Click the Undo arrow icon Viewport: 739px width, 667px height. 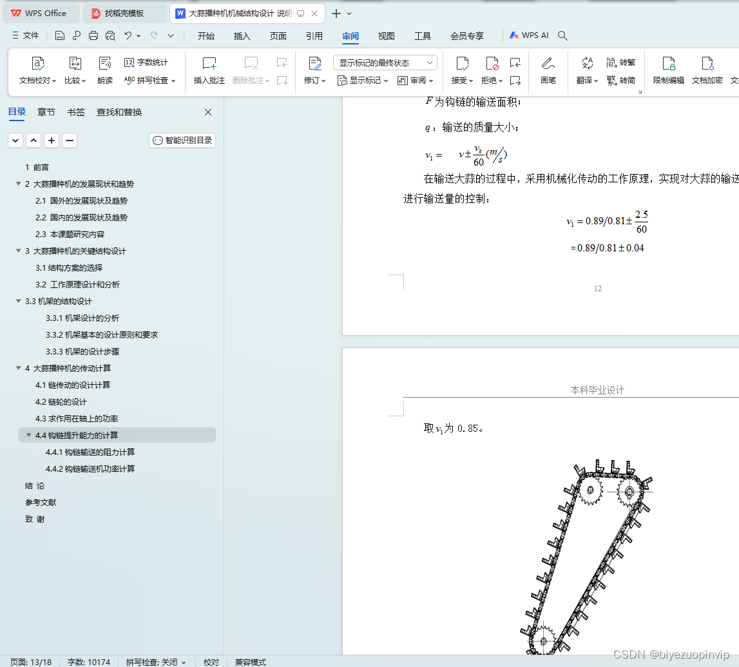[x=128, y=35]
